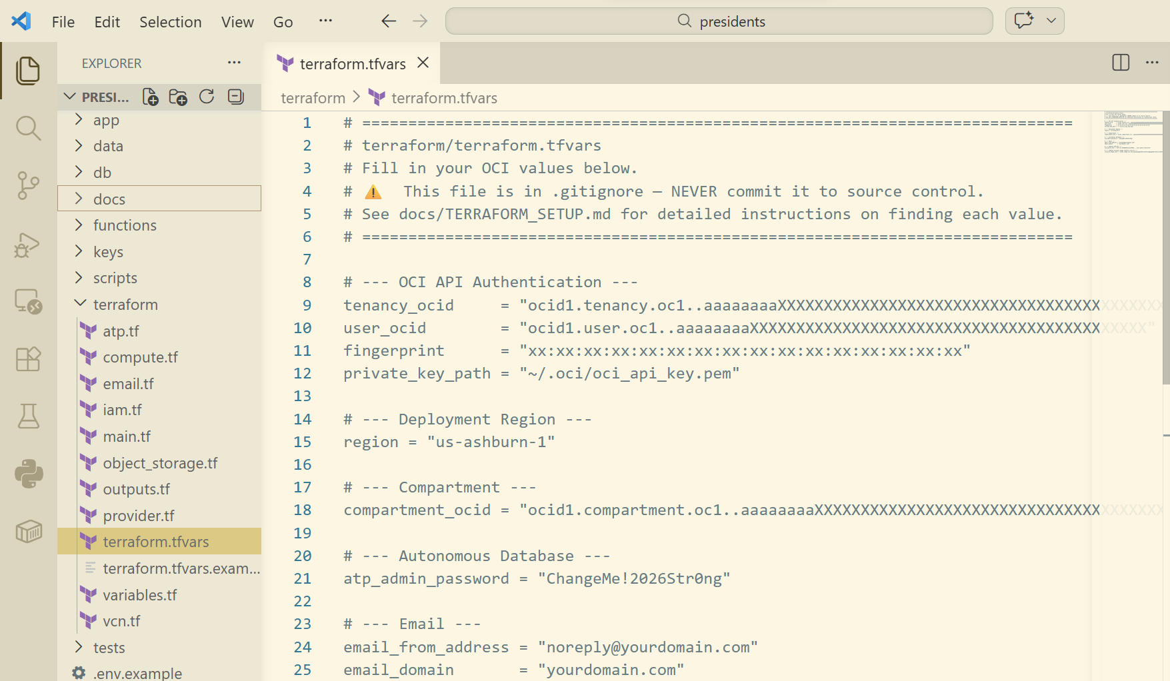Open the Run and Debug view
This screenshot has width=1170, height=681.
click(28, 245)
